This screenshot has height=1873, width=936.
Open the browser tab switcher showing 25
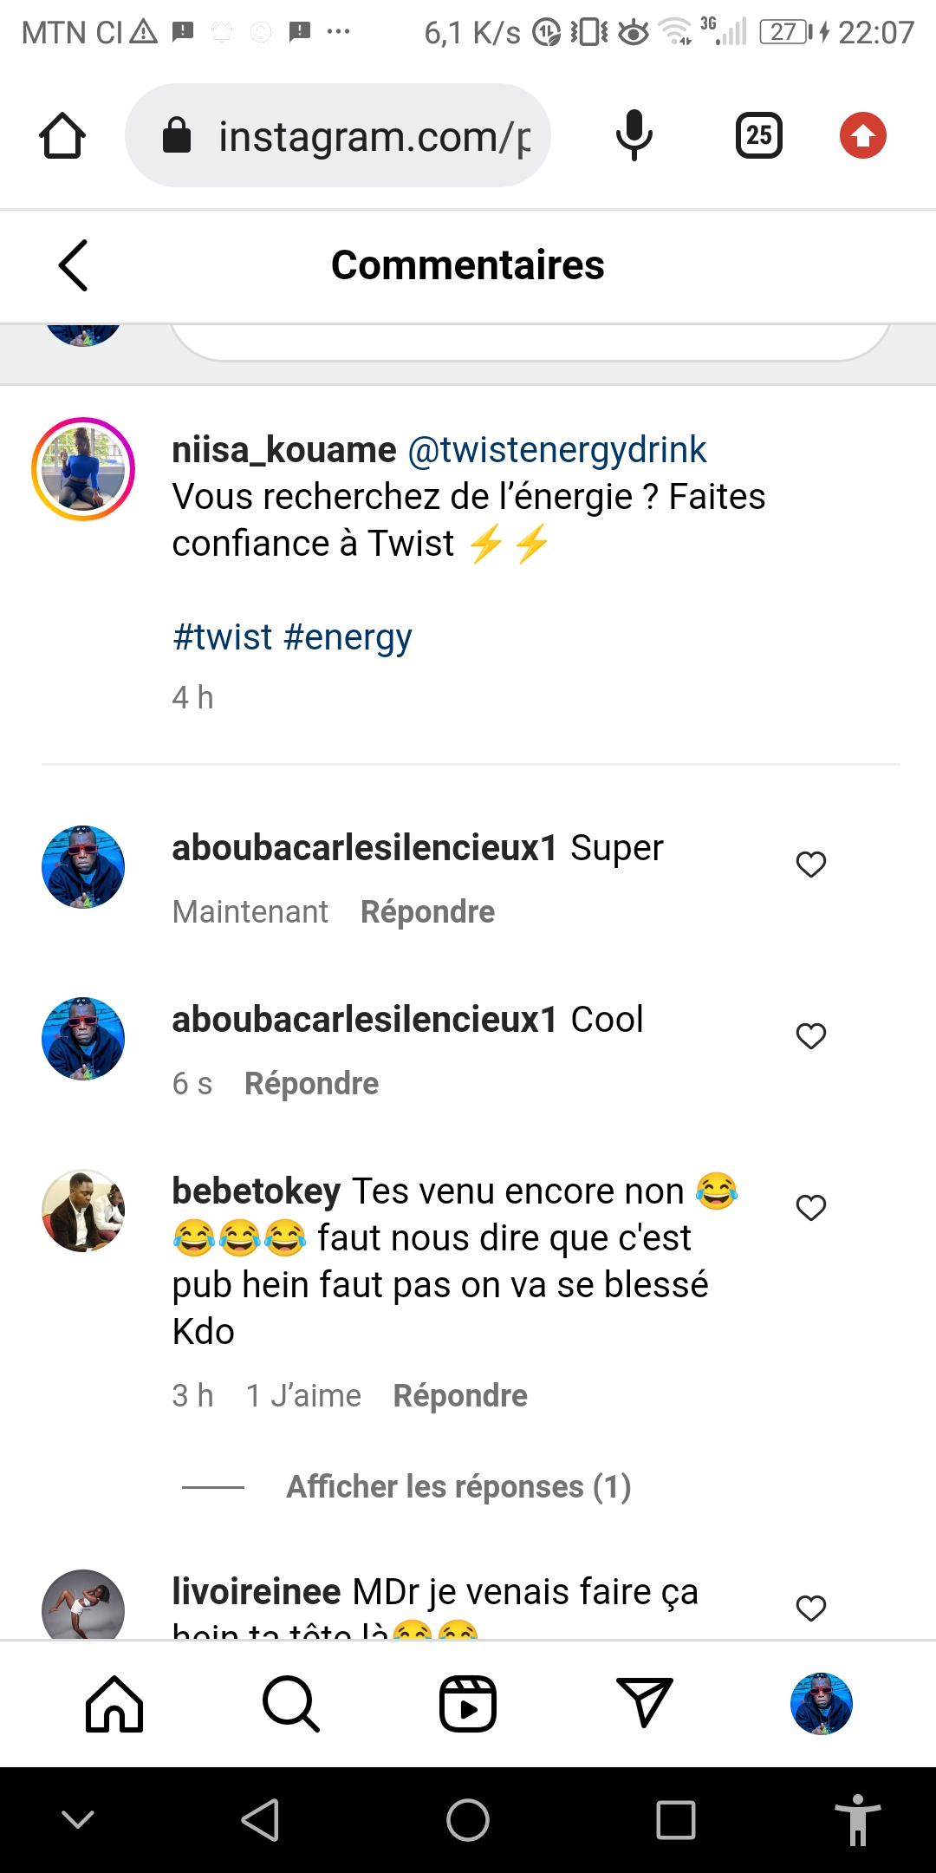758,136
